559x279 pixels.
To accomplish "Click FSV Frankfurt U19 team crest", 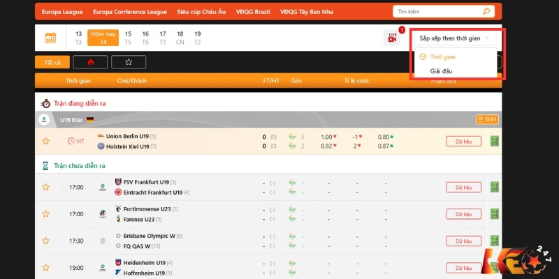I will (x=118, y=182).
